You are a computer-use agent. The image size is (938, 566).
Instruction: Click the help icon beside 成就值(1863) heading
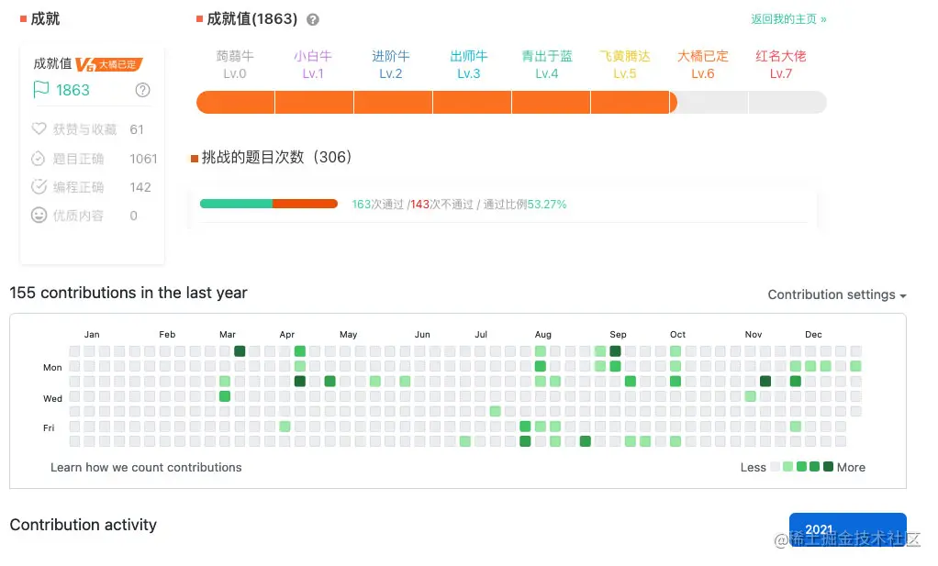[x=312, y=20]
